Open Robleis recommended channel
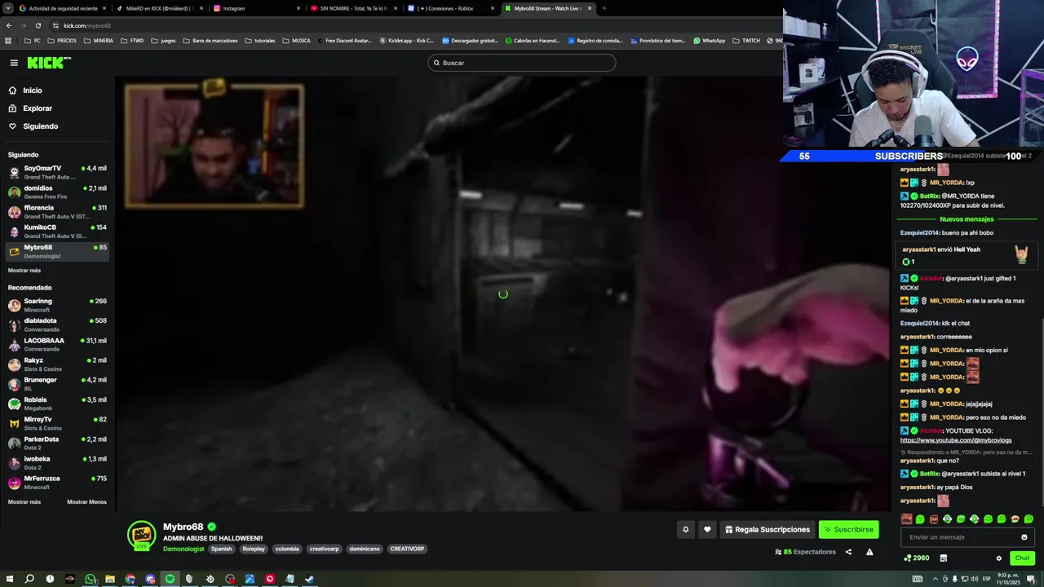The width and height of the screenshot is (1044, 587). pyautogui.click(x=57, y=404)
